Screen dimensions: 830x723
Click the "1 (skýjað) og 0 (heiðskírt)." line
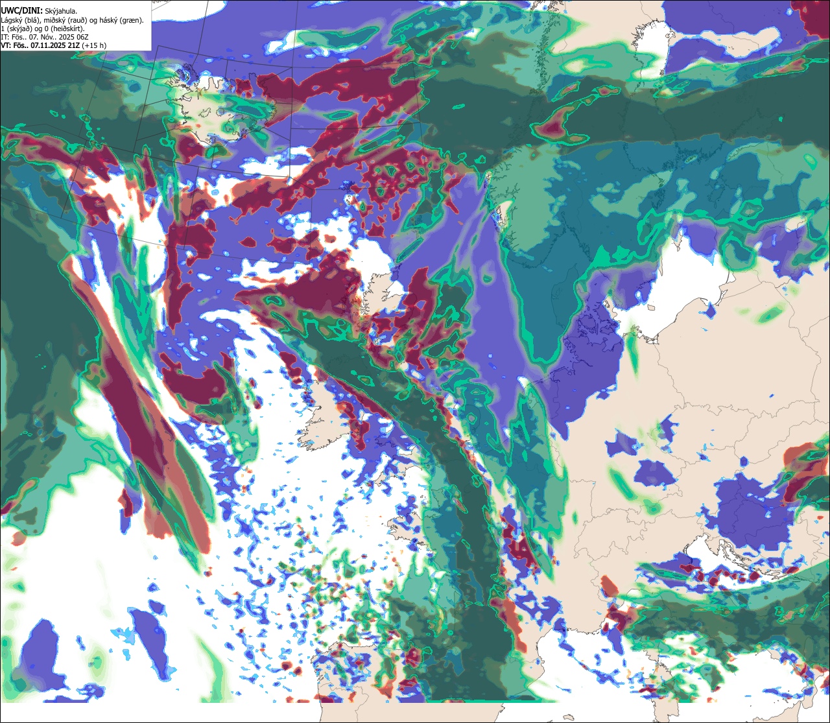tap(42, 29)
